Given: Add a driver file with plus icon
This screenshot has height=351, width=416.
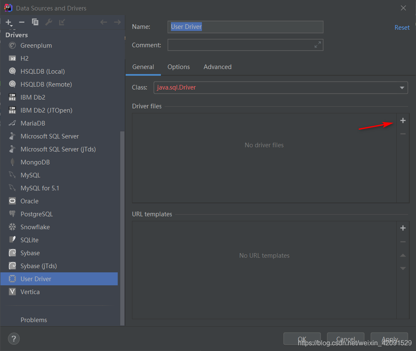Looking at the screenshot, I should 403,120.
